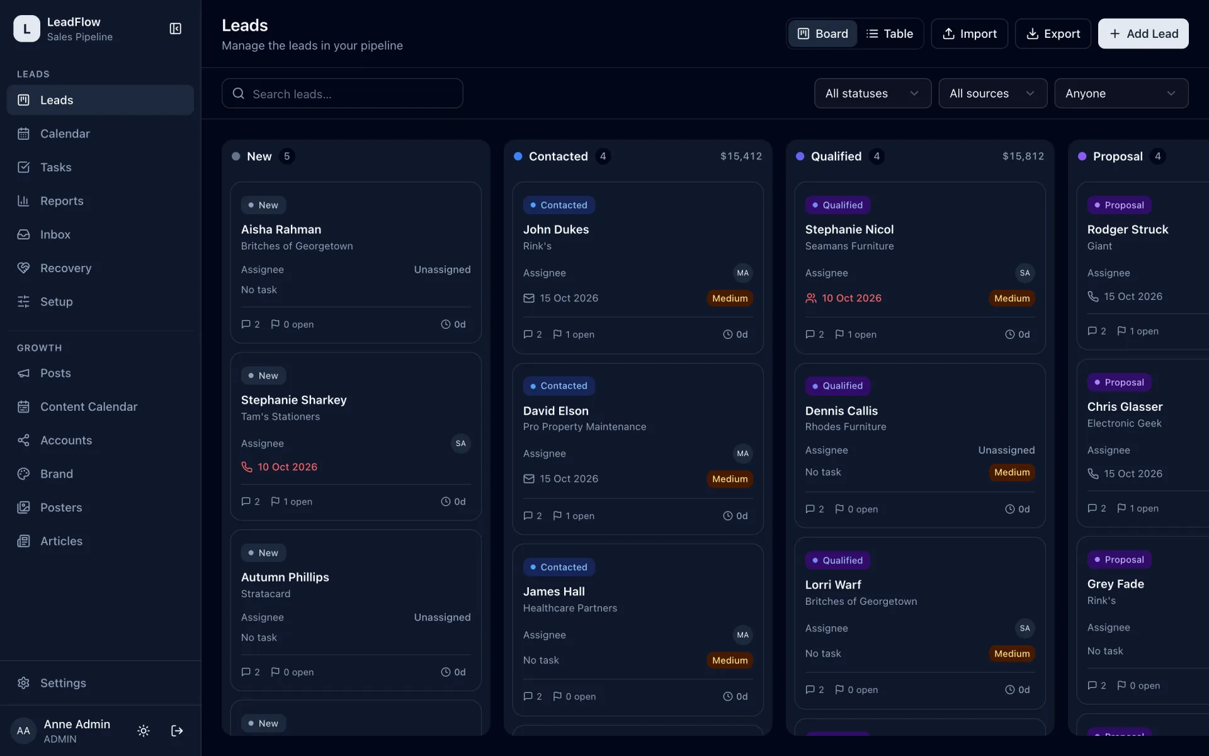Collapse the sidebar panel icon
1209x756 pixels.
[x=176, y=29]
